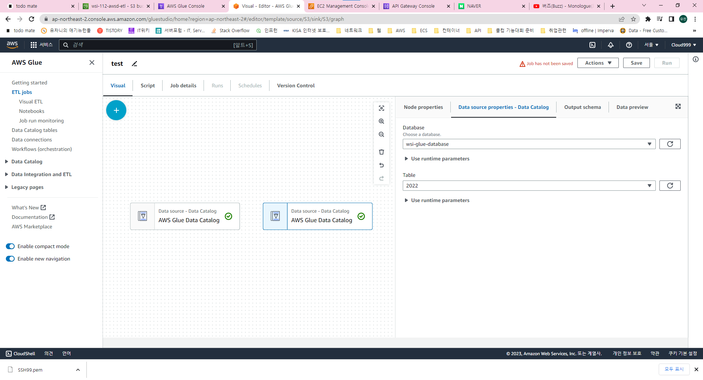Launch CloudShell from the top bar icon
Screen dimensions: 703x380
tap(592, 45)
